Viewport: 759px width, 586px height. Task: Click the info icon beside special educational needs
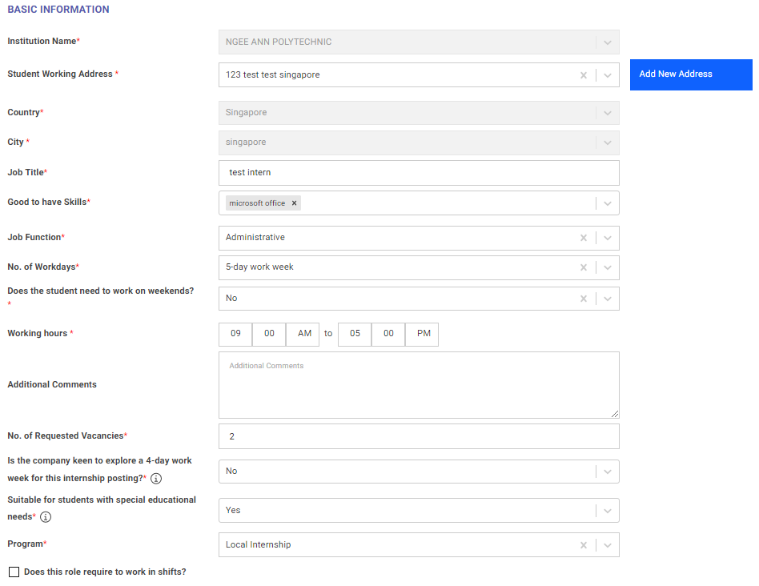pos(46,517)
